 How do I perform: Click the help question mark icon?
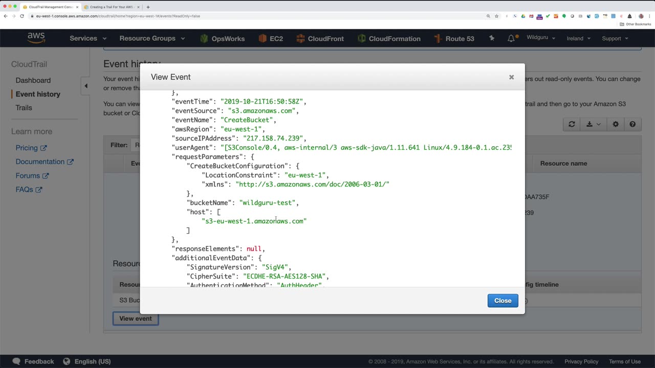point(632,124)
